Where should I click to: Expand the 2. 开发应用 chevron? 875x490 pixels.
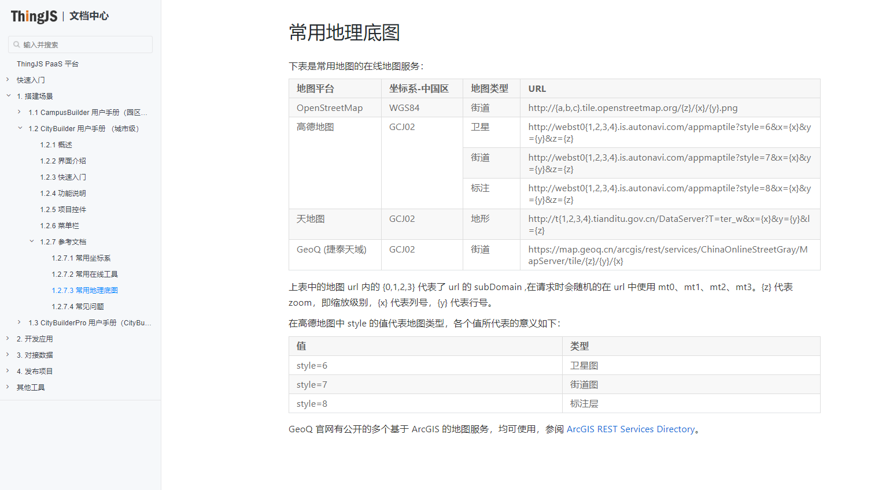point(8,339)
